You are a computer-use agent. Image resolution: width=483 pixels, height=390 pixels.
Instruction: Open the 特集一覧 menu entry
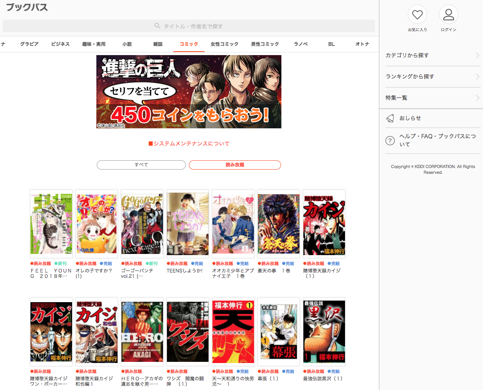coord(433,98)
